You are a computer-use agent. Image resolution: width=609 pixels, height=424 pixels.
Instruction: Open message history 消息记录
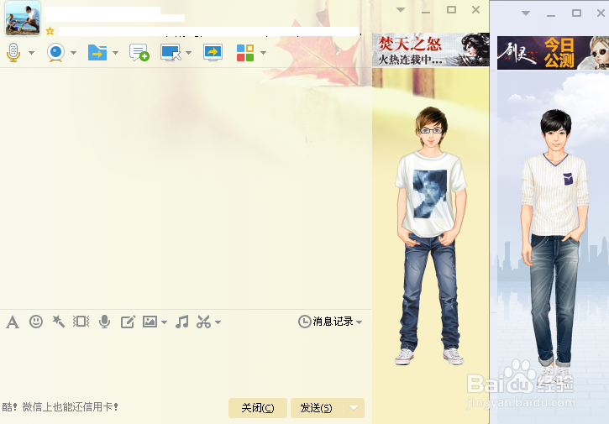click(x=326, y=322)
